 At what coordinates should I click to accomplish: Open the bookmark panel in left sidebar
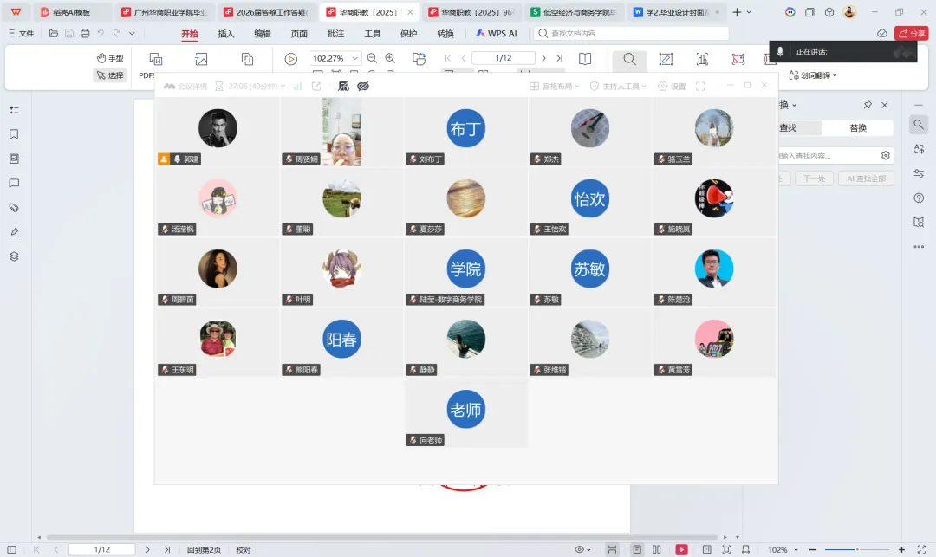[15, 134]
